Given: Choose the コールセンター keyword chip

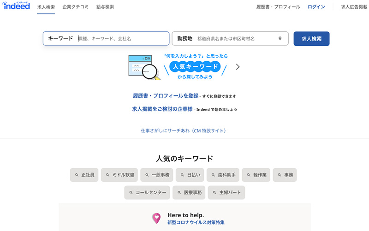Looking at the screenshot, I should [147, 193].
